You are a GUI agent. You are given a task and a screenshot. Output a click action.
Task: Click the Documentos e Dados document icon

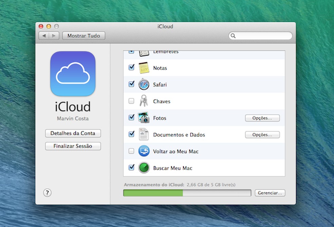pyautogui.click(x=144, y=134)
